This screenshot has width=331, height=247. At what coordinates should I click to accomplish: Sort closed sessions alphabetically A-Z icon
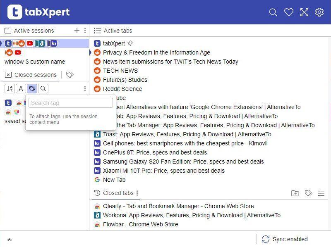(x=10, y=88)
